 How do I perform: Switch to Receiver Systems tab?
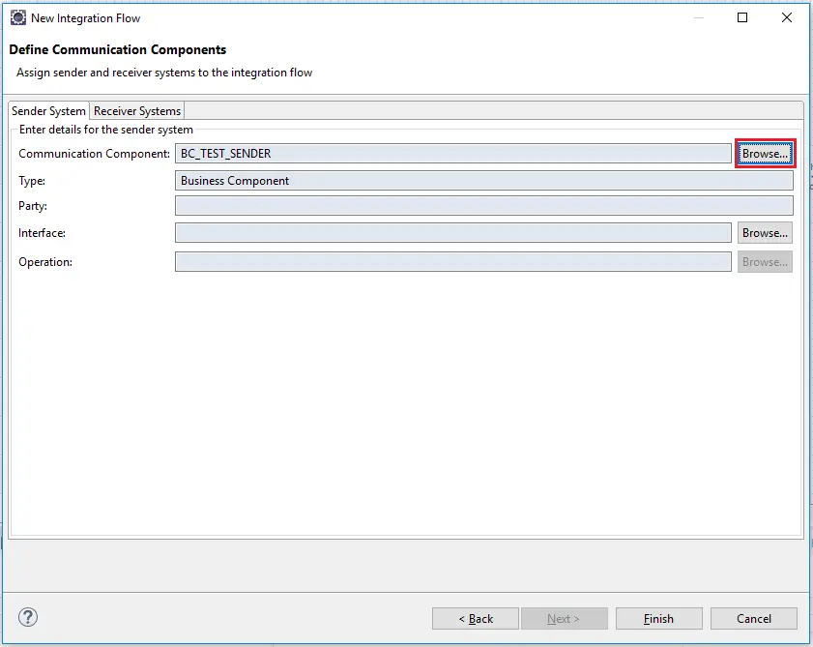click(137, 111)
